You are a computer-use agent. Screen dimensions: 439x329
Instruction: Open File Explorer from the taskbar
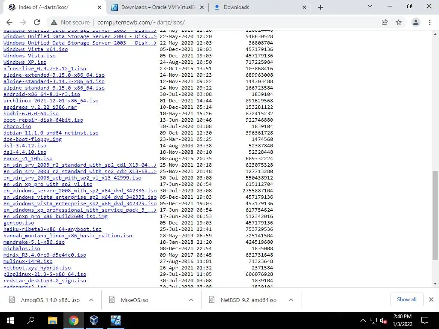click(x=52, y=320)
